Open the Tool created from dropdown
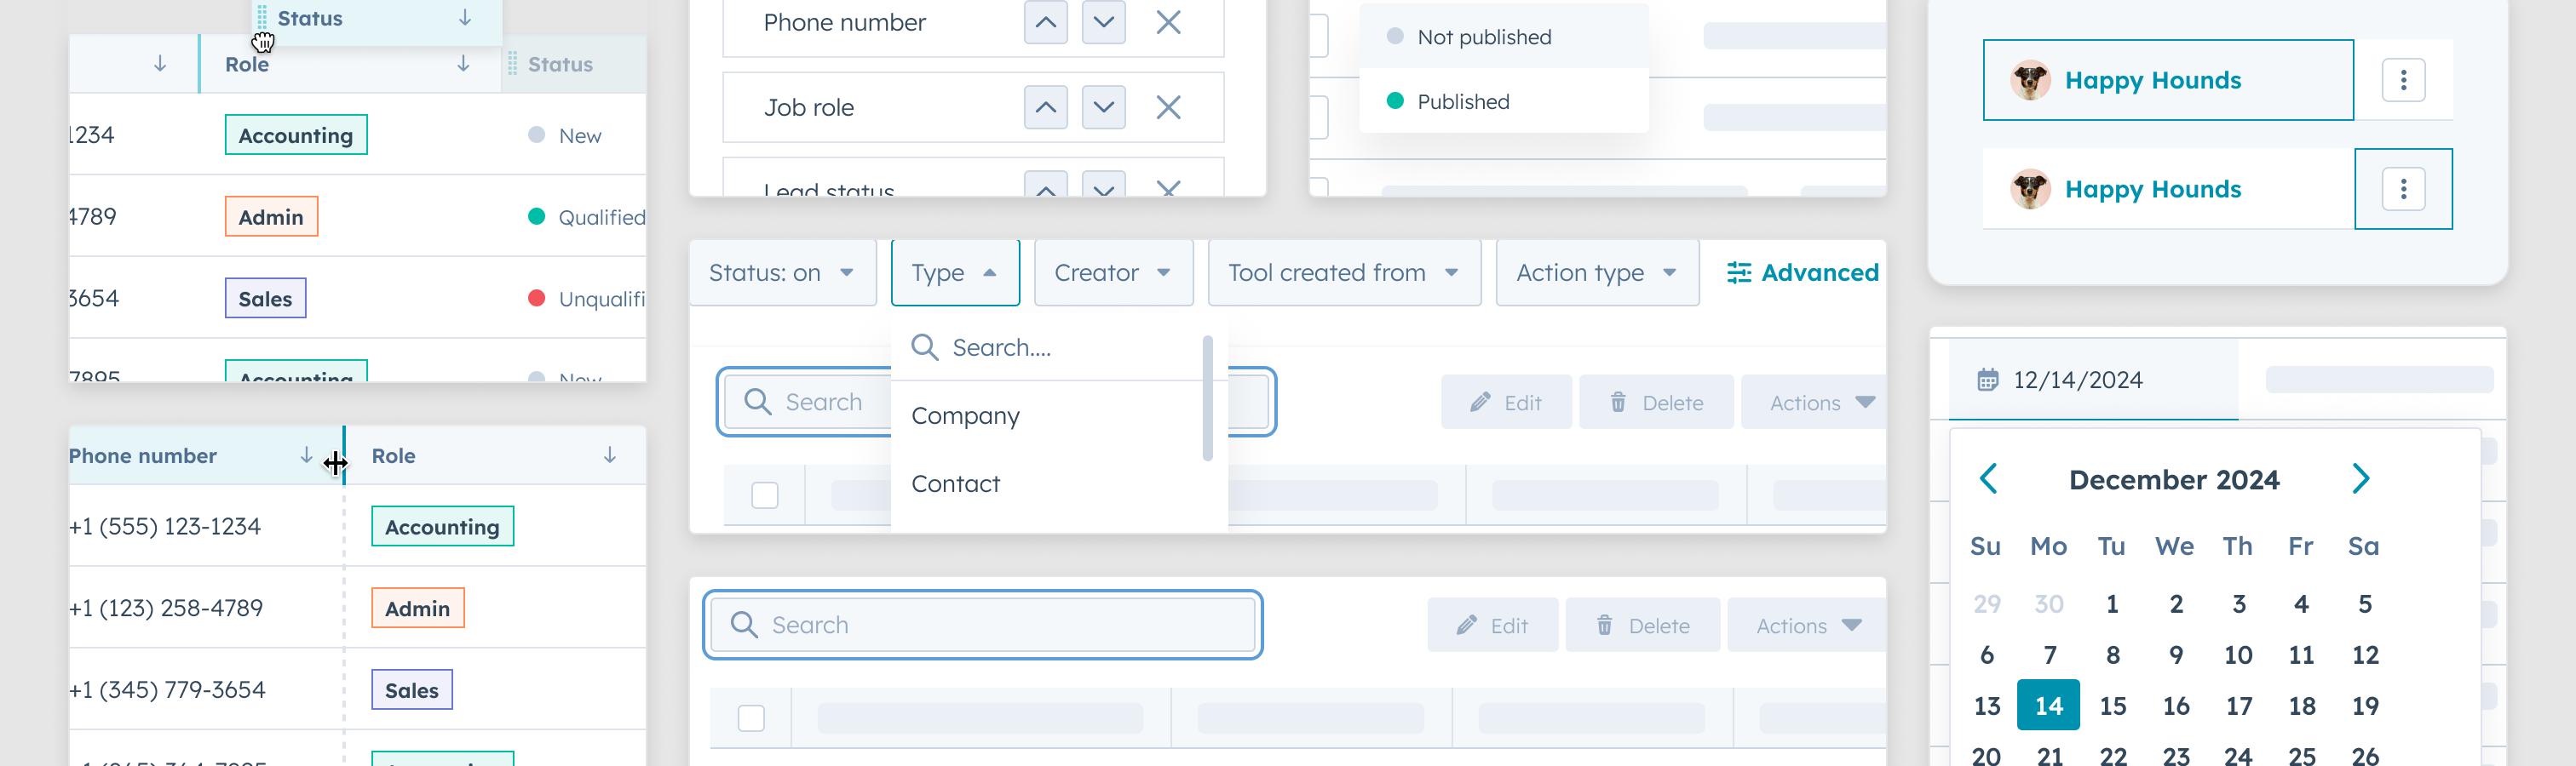The height and width of the screenshot is (766, 2576). tap(1344, 272)
